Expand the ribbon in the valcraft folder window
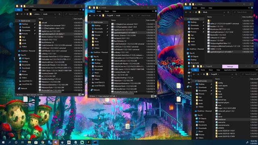 pos(80,10)
